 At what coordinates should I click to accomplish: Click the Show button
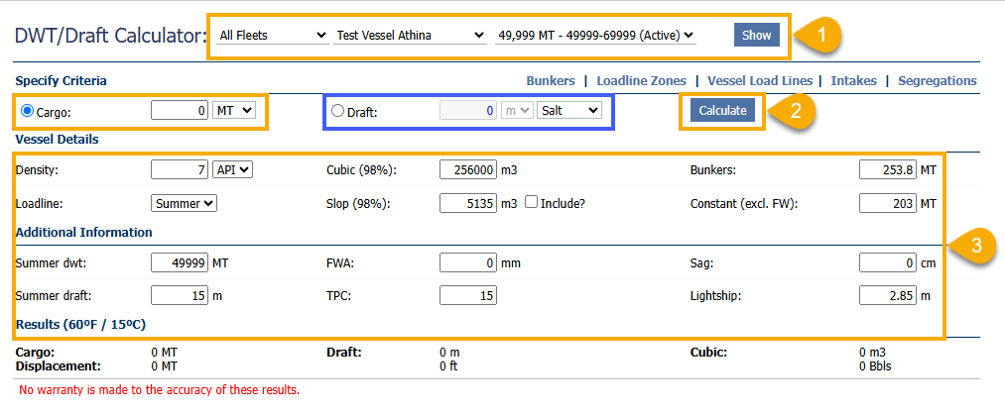click(756, 35)
